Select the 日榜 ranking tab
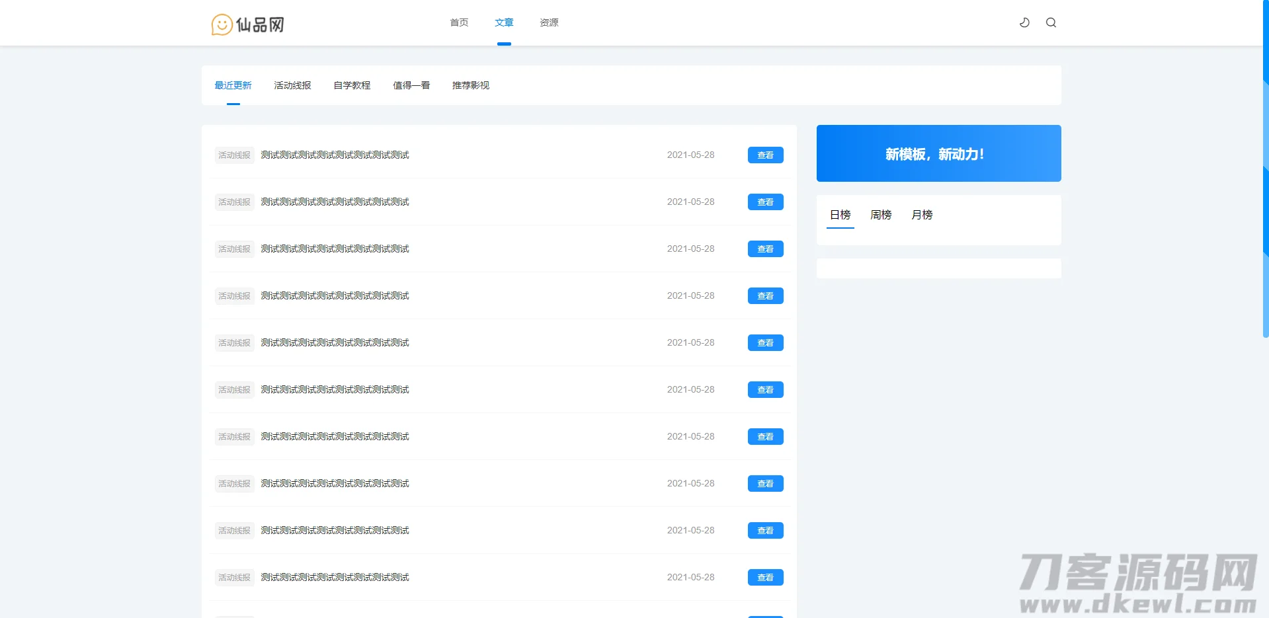This screenshot has width=1269, height=618. click(839, 214)
